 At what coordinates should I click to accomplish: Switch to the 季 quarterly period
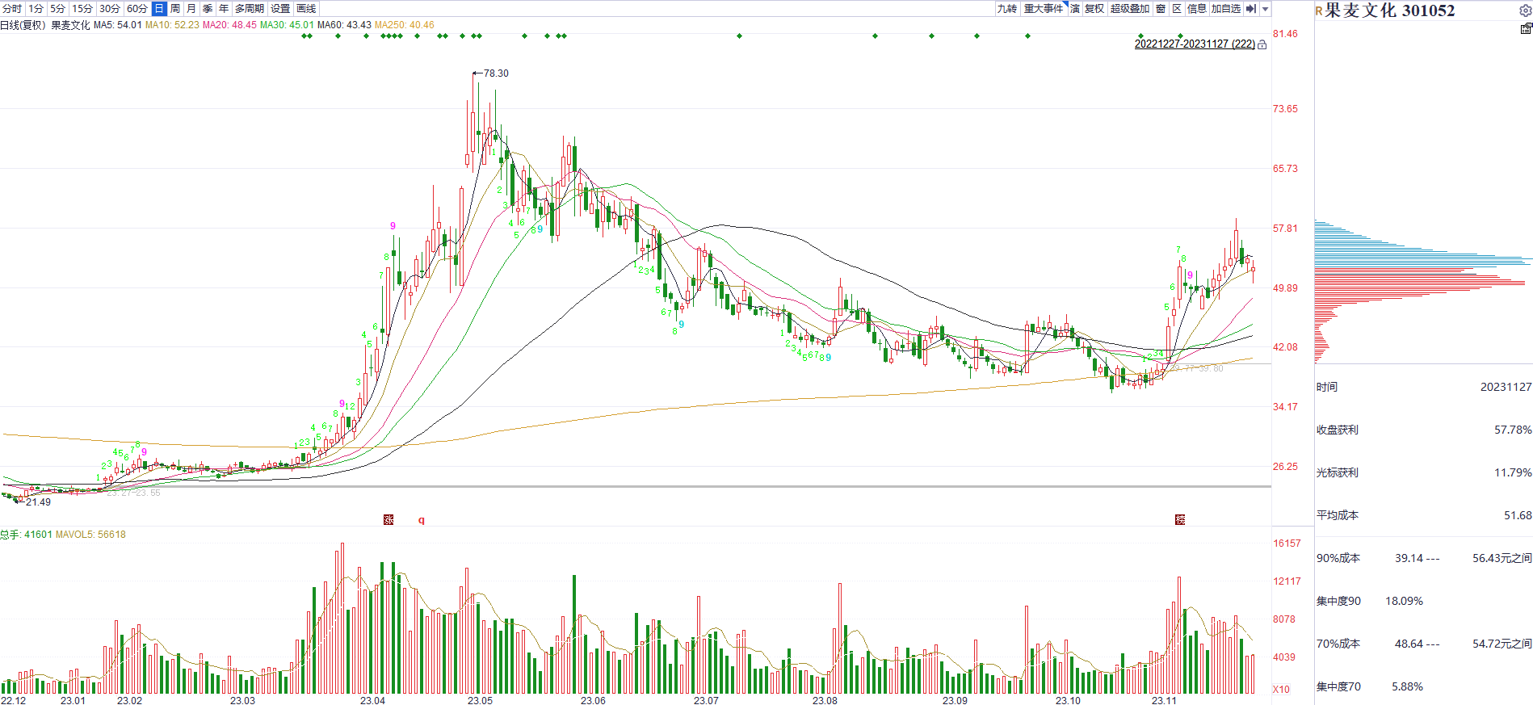click(208, 8)
